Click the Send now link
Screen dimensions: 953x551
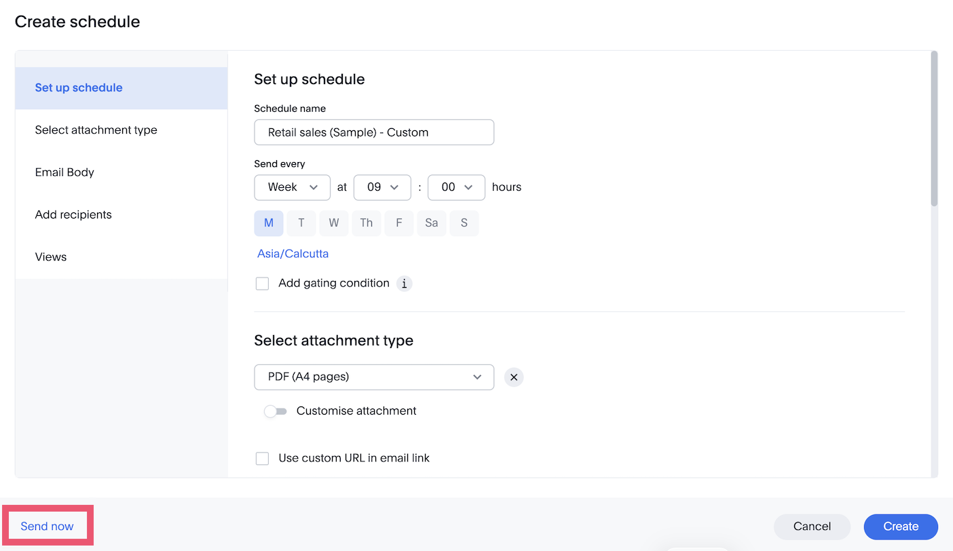47,526
